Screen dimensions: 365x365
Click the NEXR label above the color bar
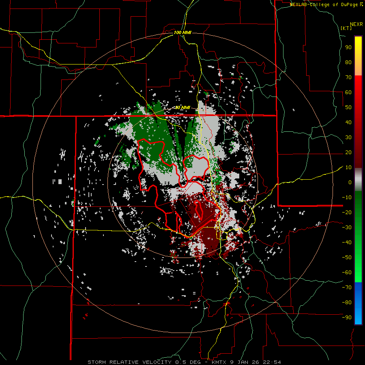pos(356,24)
